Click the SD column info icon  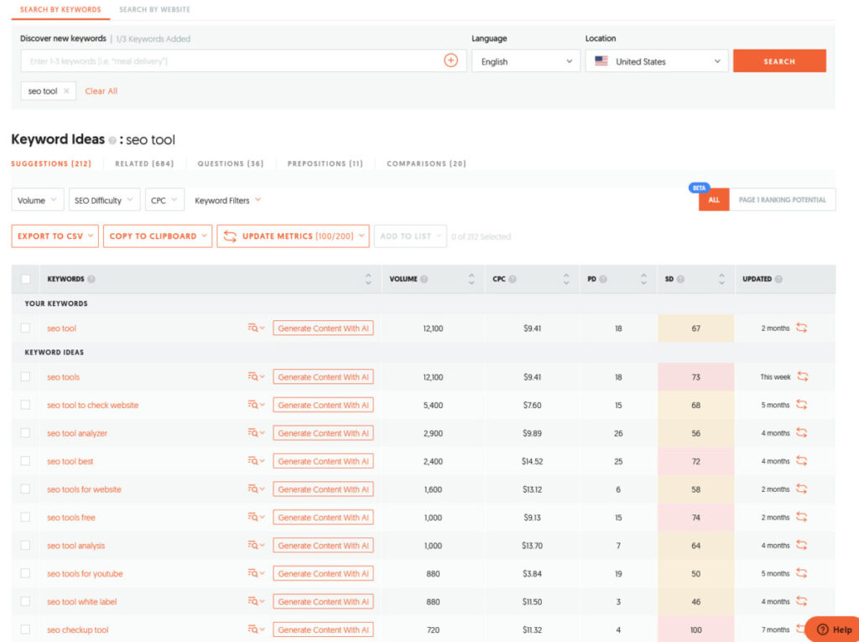680,279
